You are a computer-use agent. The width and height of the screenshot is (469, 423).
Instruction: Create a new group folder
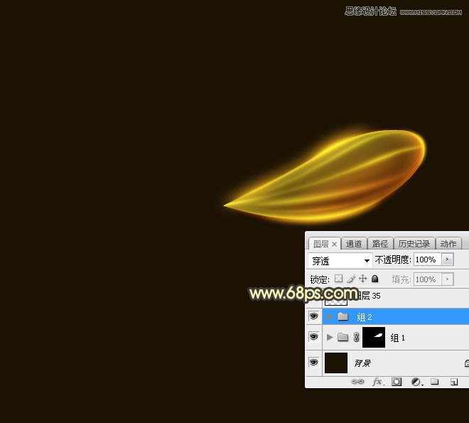click(x=435, y=382)
